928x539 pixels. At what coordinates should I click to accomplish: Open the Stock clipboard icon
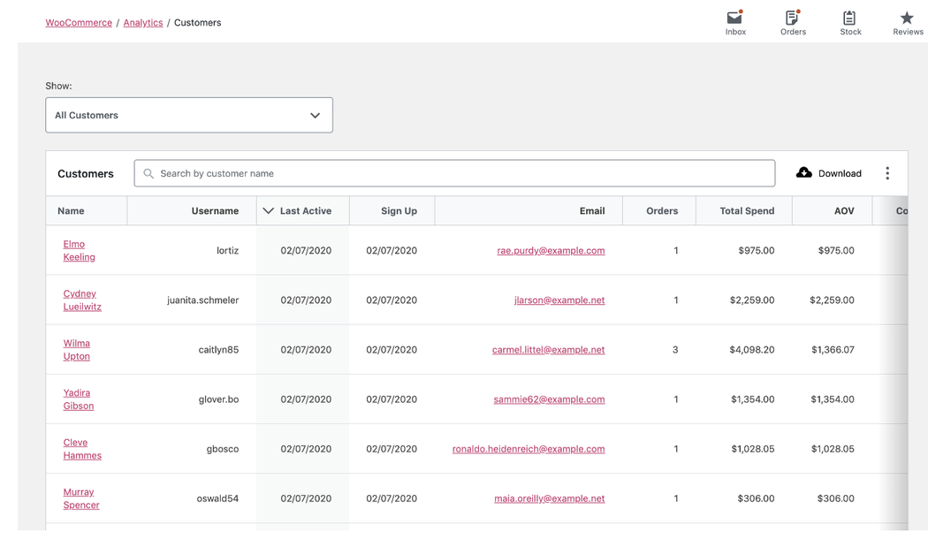click(x=849, y=19)
